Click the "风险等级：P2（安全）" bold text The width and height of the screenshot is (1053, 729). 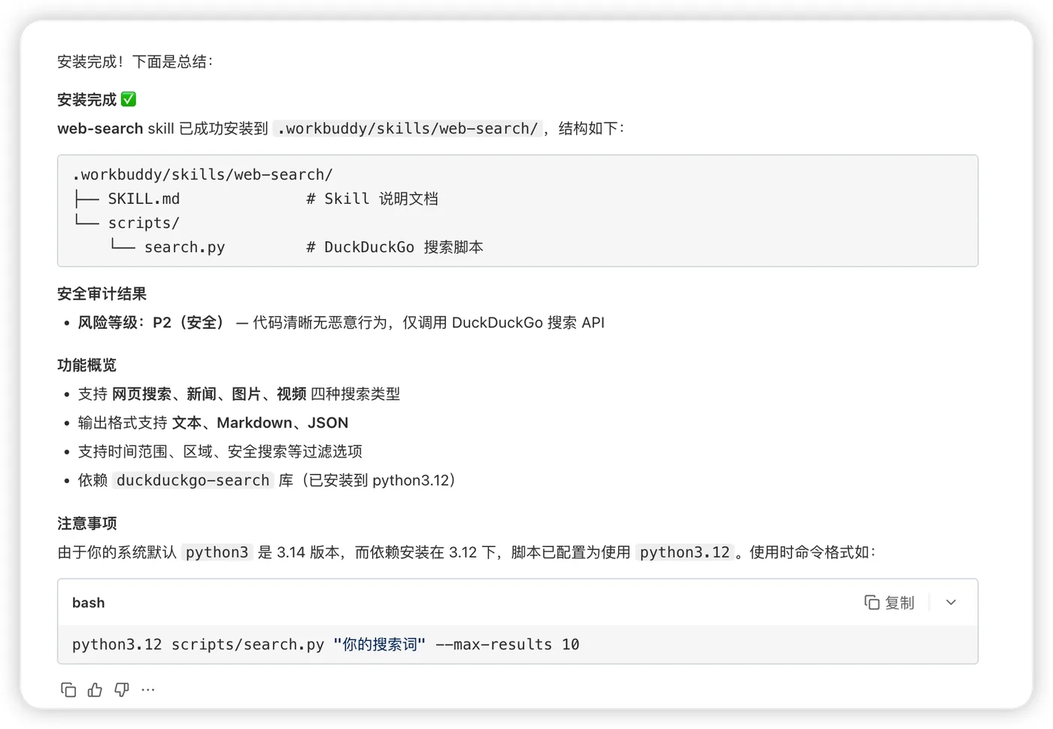pyautogui.click(x=152, y=323)
